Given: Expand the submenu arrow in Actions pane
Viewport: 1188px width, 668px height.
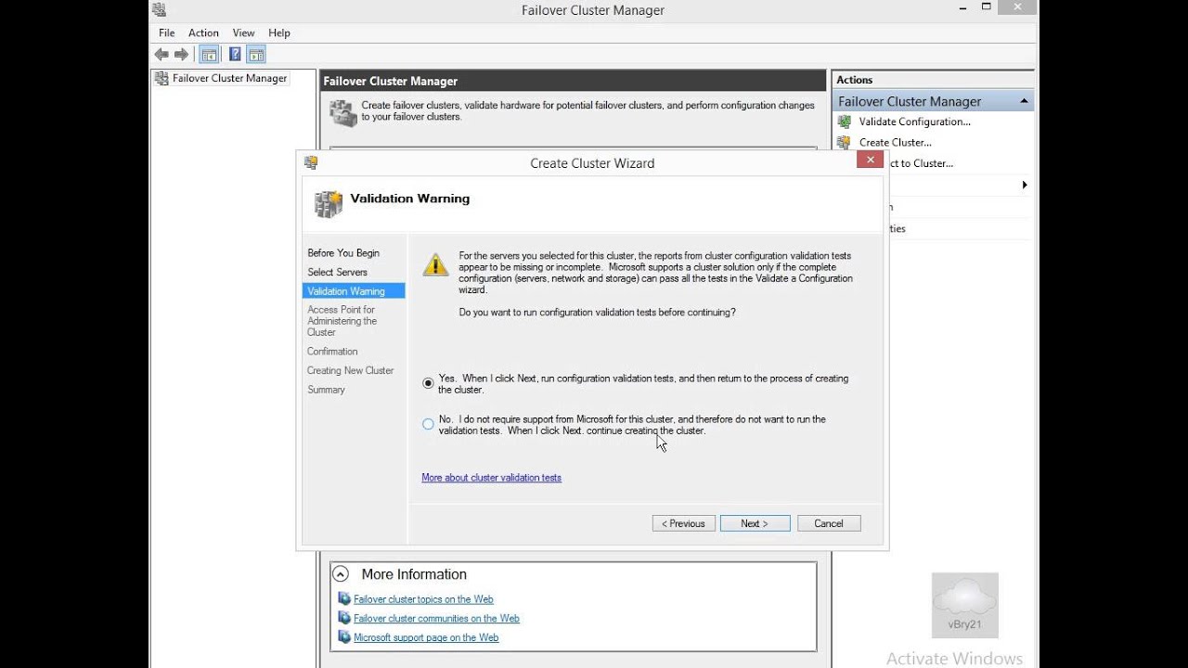Looking at the screenshot, I should point(1025,185).
